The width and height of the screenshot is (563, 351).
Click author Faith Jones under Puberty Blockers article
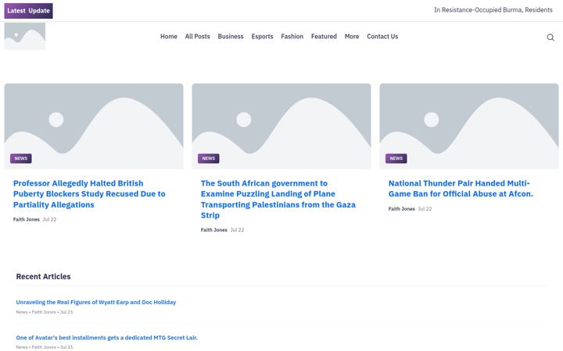coord(27,219)
